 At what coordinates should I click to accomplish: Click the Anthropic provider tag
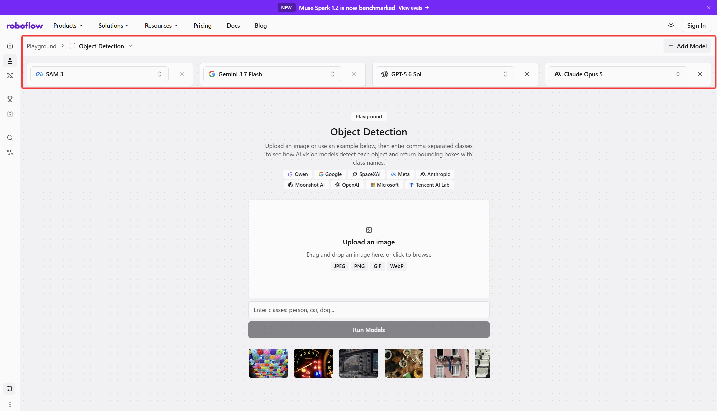pyautogui.click(x=435, y=174)
